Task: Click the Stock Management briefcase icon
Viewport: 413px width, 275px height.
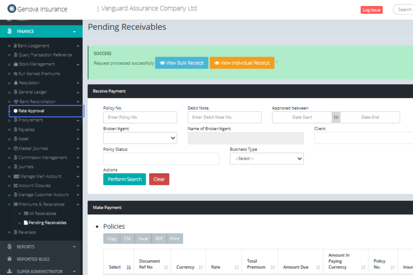Action: click(16, 64)
